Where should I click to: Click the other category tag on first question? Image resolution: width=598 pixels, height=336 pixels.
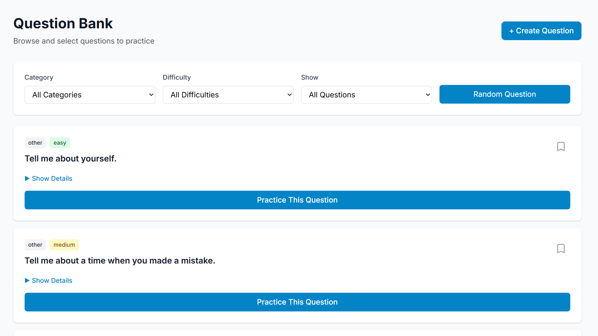[x=35, y=143]
